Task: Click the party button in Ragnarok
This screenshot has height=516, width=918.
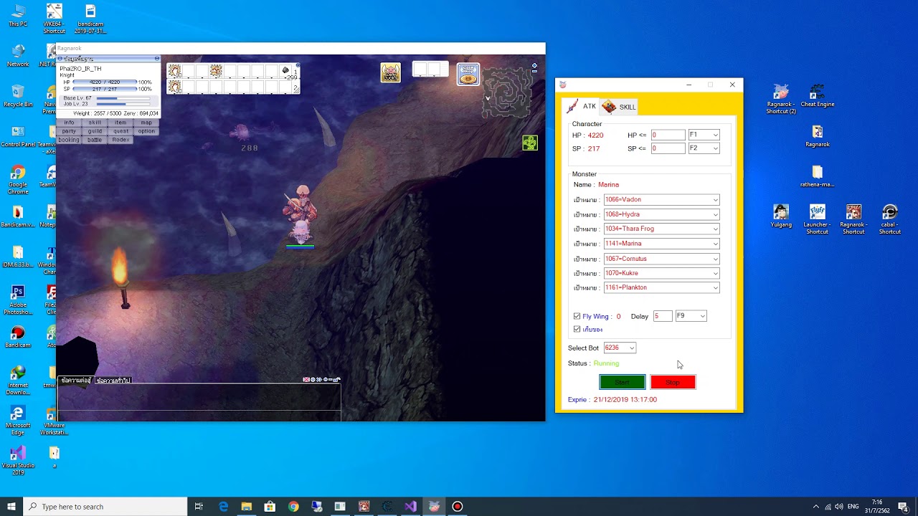Action: 69,131
